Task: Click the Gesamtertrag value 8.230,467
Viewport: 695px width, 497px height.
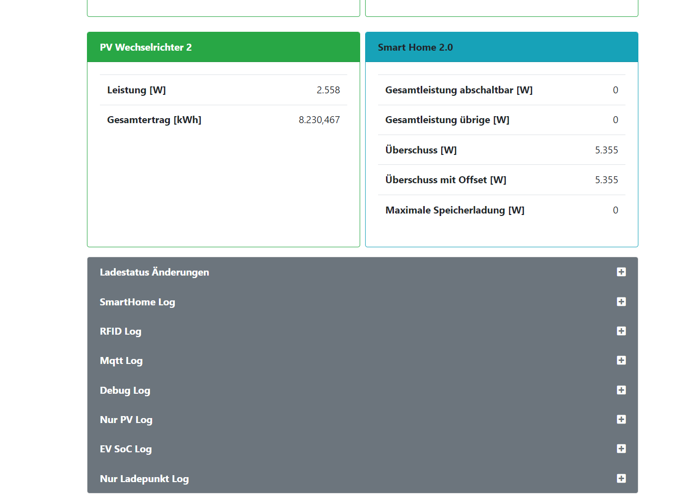Action: tap(319, 120)
